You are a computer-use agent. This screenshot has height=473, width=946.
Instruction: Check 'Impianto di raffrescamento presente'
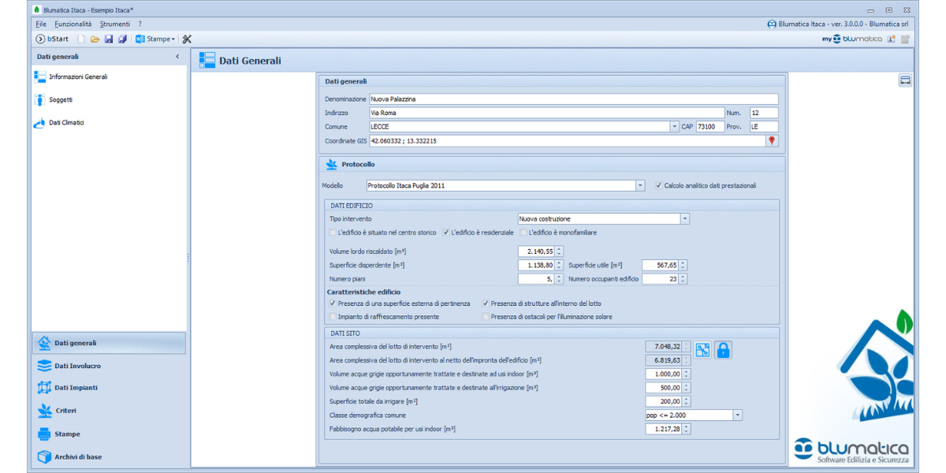[x=333, y=316]
